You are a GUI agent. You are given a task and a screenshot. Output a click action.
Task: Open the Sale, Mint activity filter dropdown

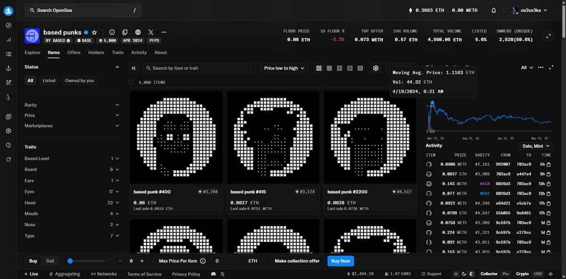(x=537, y=146)
